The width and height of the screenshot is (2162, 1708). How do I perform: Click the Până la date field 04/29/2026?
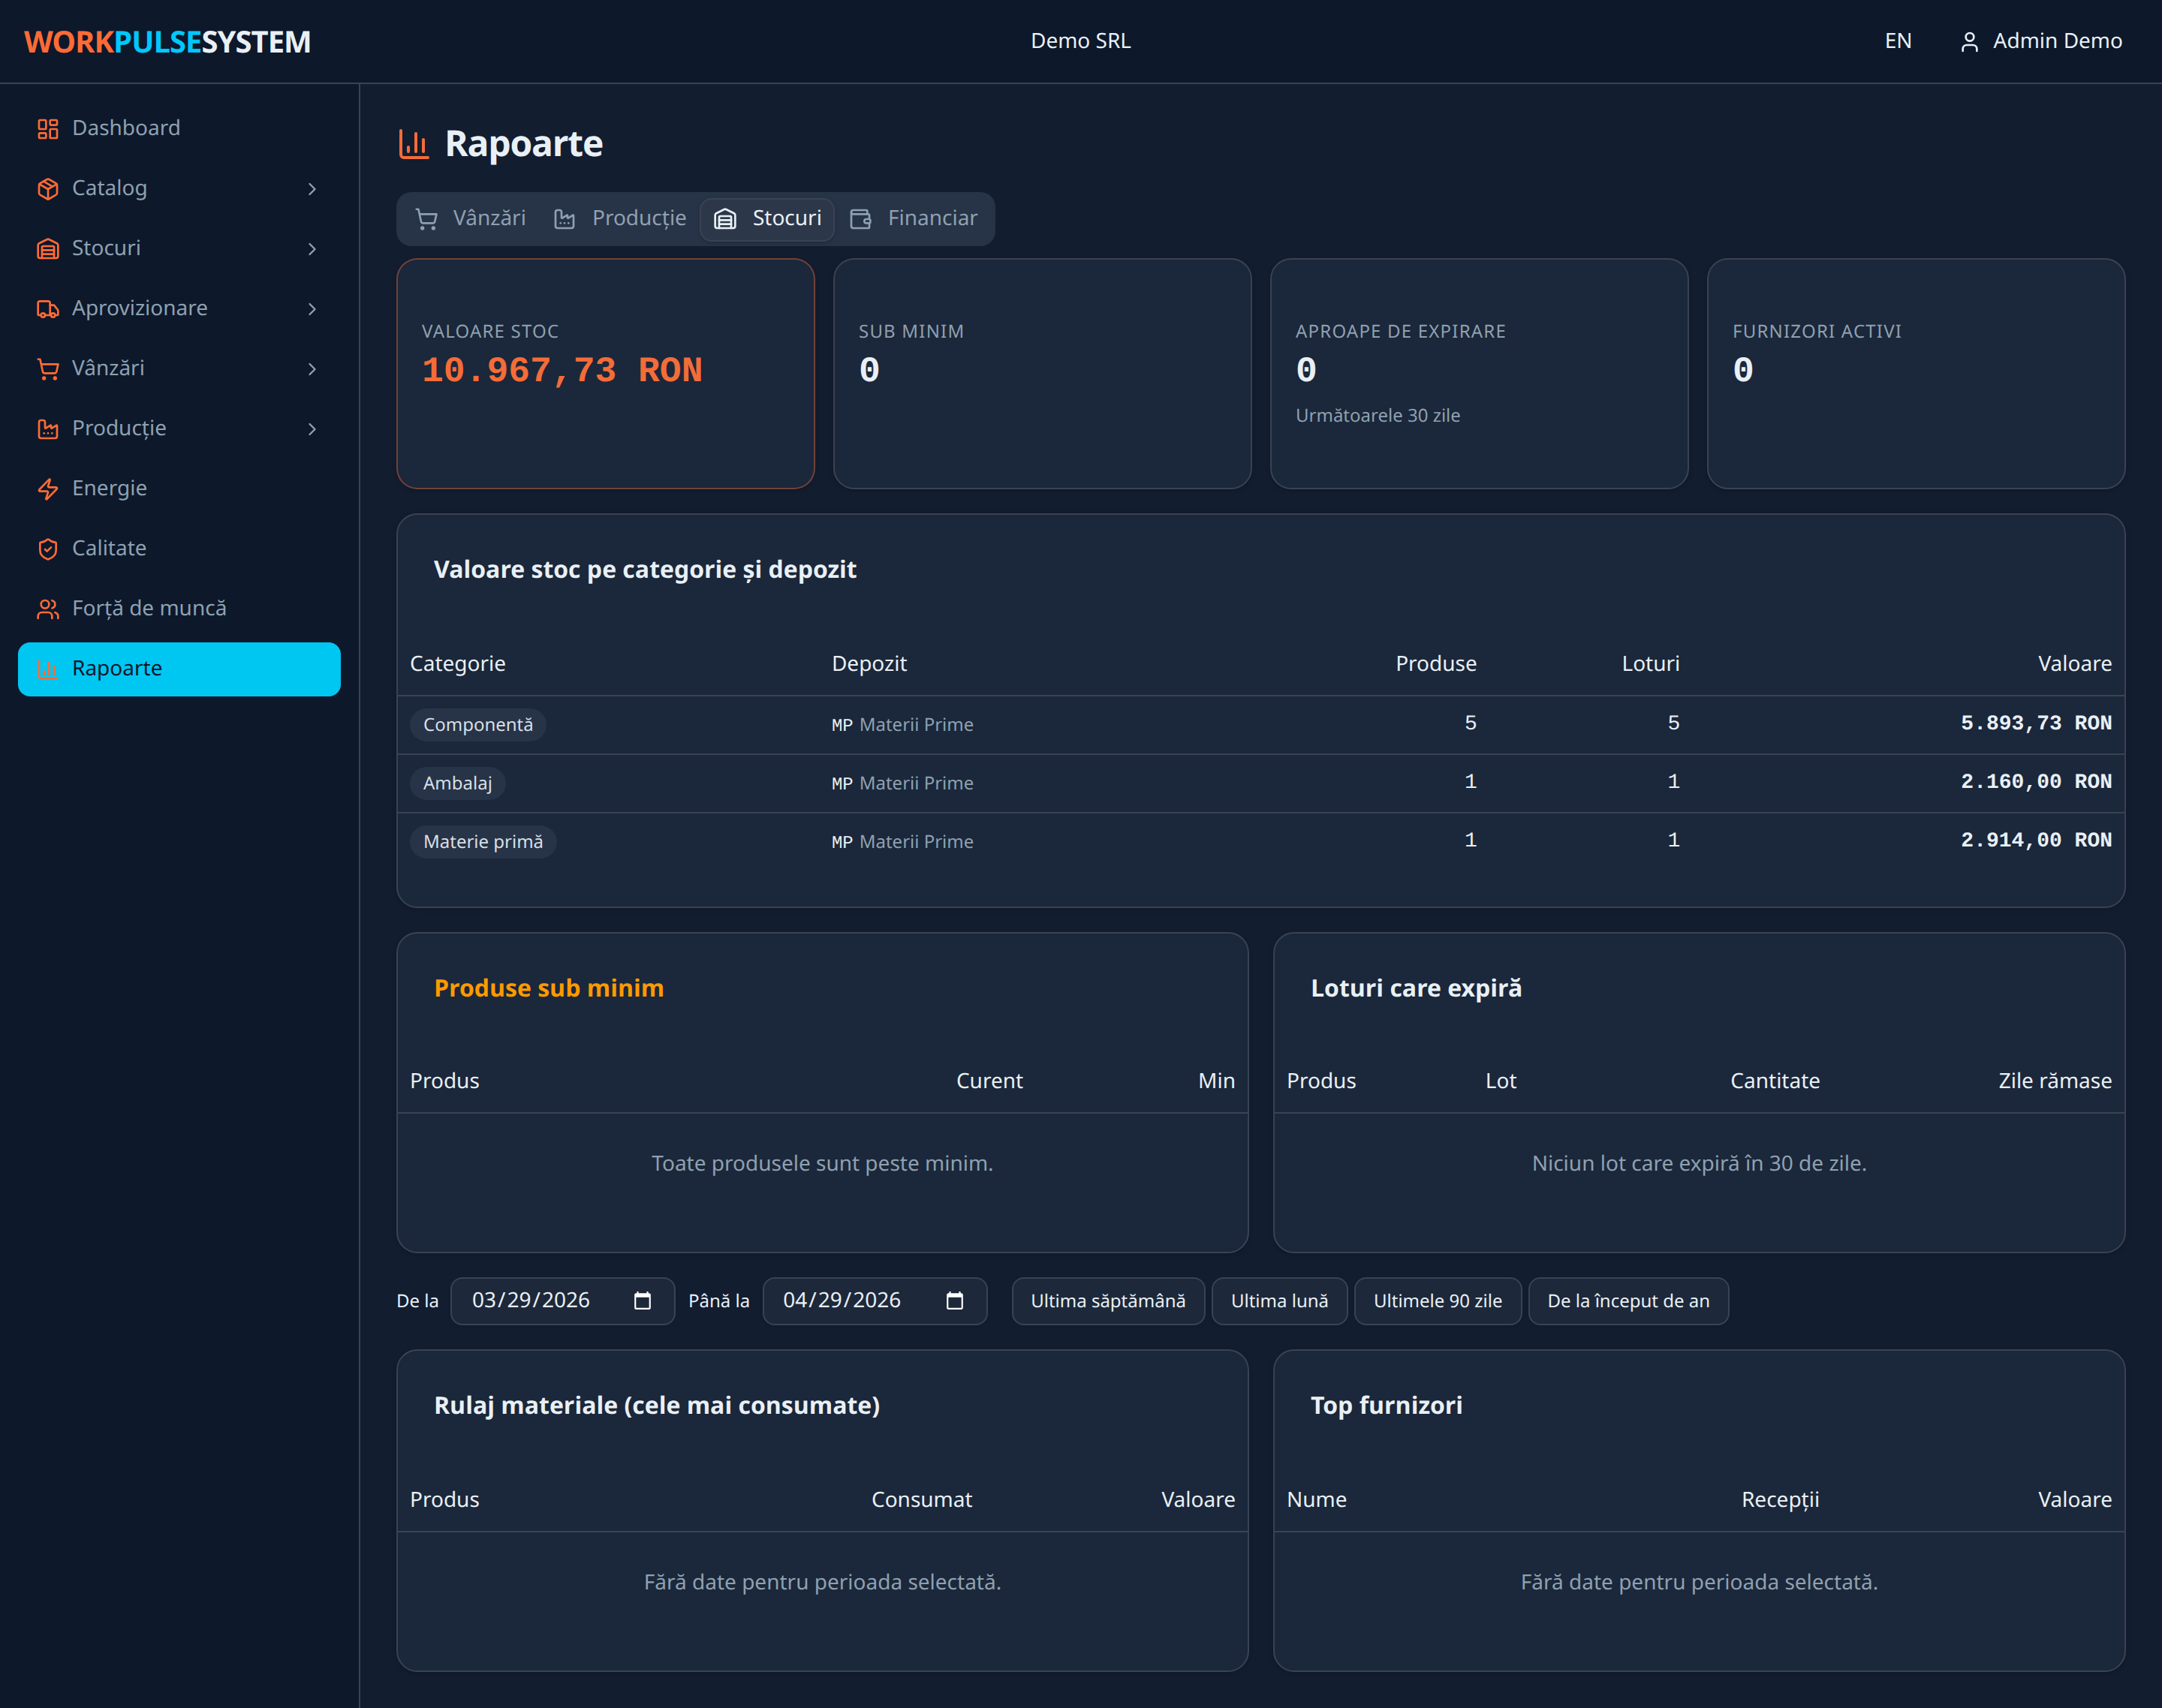tap(875, 1301)
